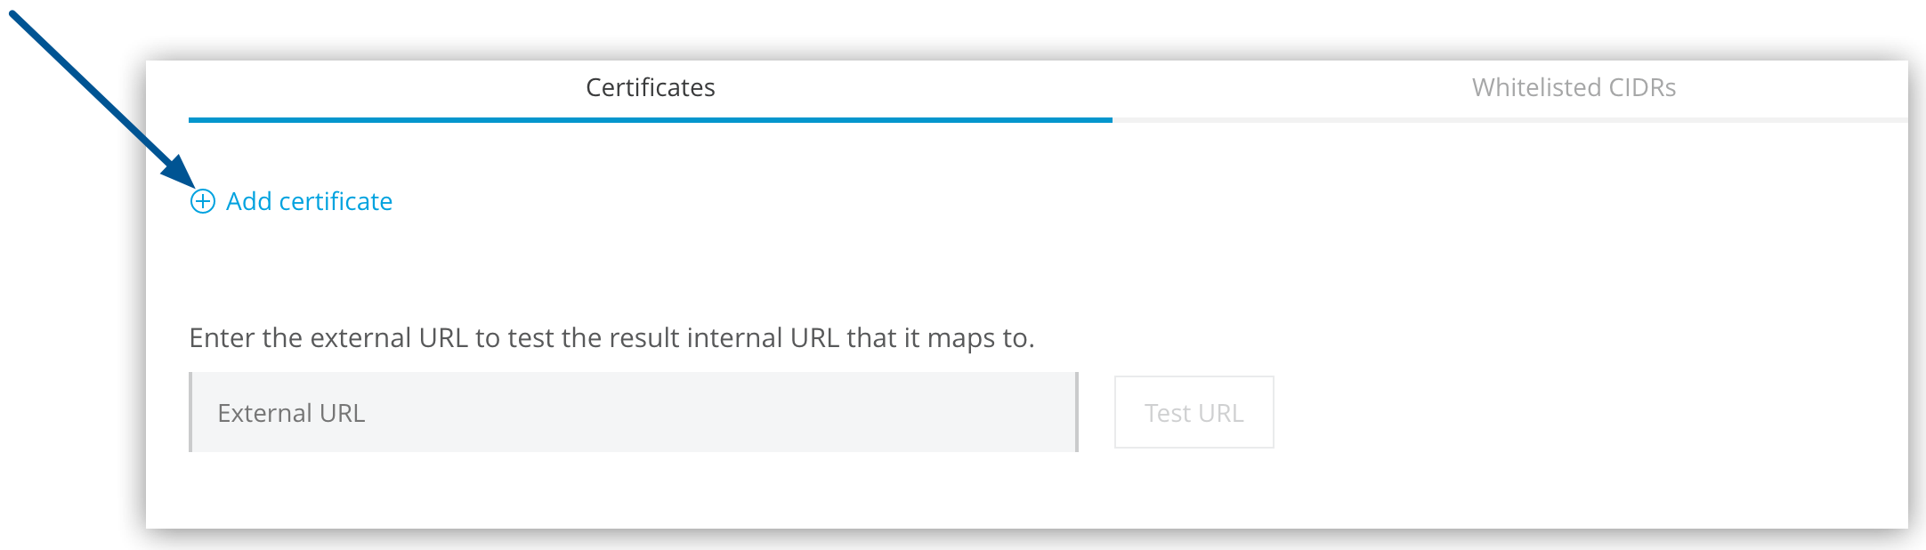Activate the plus icon for new certificate entry
The height and width of the screenshot is (550, 1926).
(x=203, y=202)
